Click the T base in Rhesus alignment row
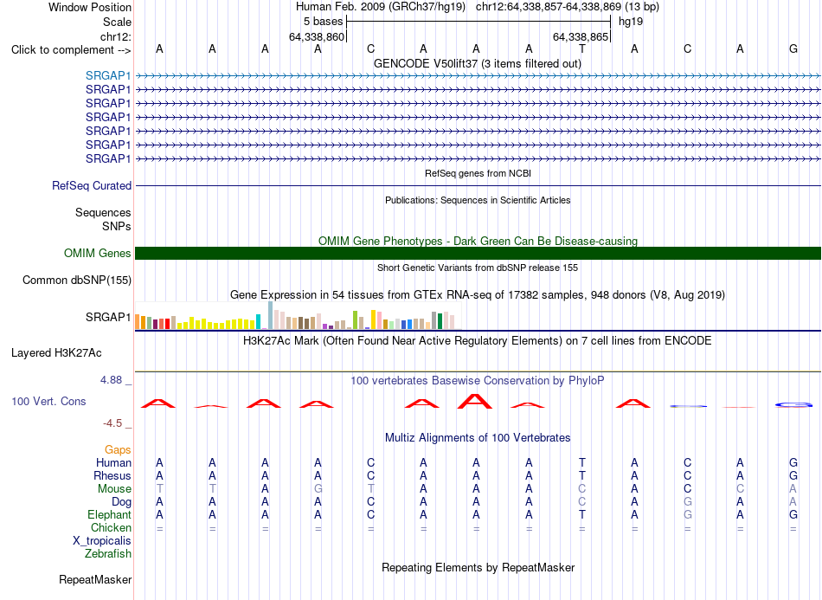 (x=582, y=475)
